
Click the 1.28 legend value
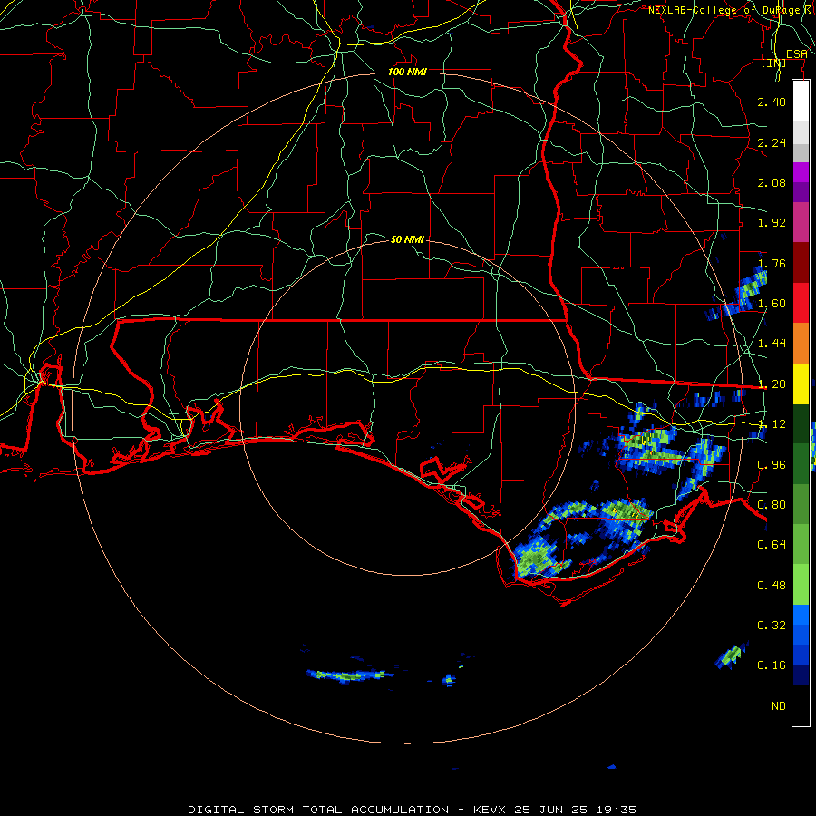(x=772, y=384)
